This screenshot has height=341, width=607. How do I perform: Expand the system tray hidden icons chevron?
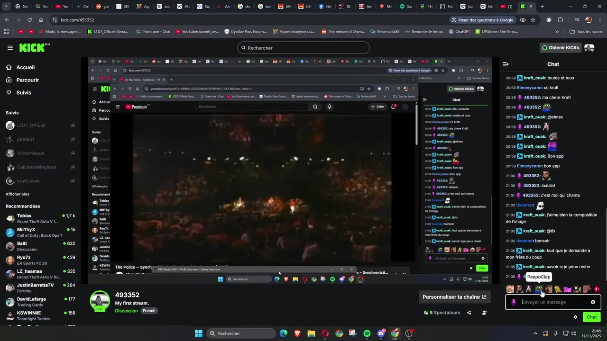point(534,333)
